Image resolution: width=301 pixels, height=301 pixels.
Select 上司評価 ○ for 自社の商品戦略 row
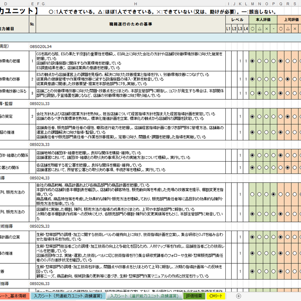[280, 194]
